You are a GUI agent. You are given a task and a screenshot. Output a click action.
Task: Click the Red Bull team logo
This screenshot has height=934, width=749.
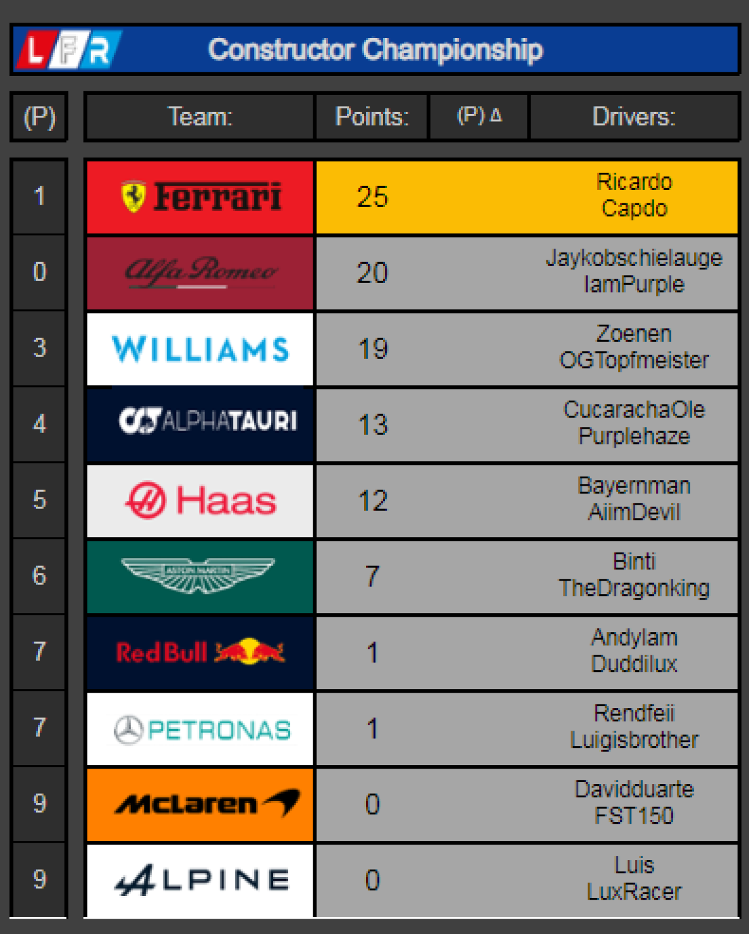(x=200, y=652)
